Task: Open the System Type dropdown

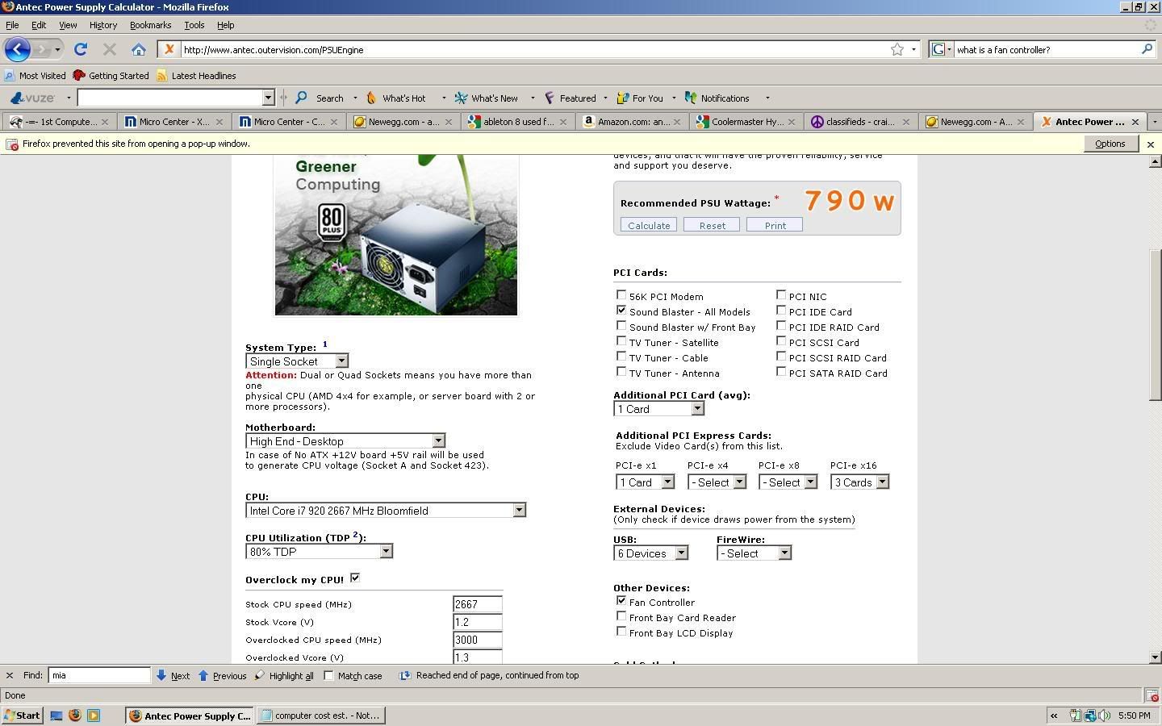Action: (297, 361)
